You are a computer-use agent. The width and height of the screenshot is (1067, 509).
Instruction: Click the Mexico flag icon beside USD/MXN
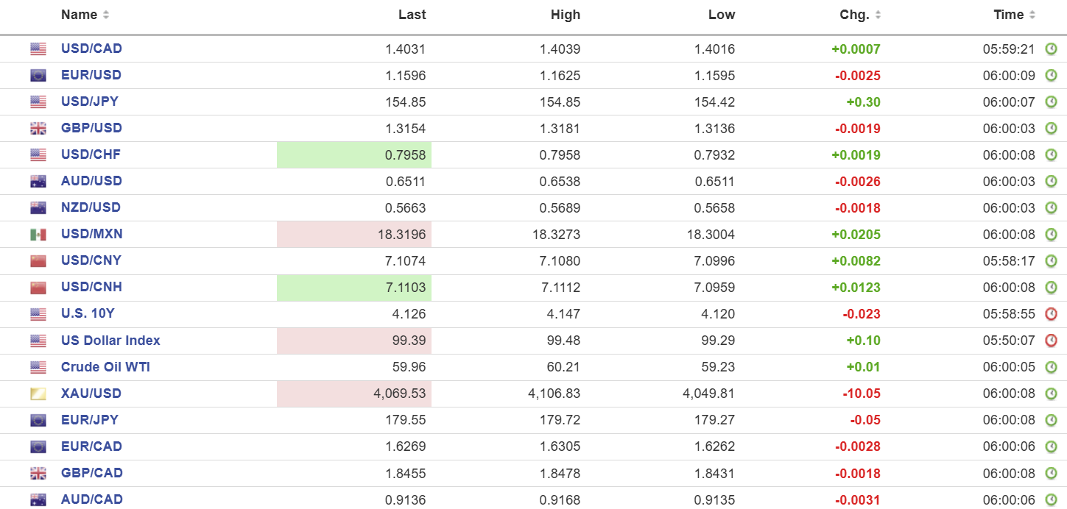(x=38, y=235)
